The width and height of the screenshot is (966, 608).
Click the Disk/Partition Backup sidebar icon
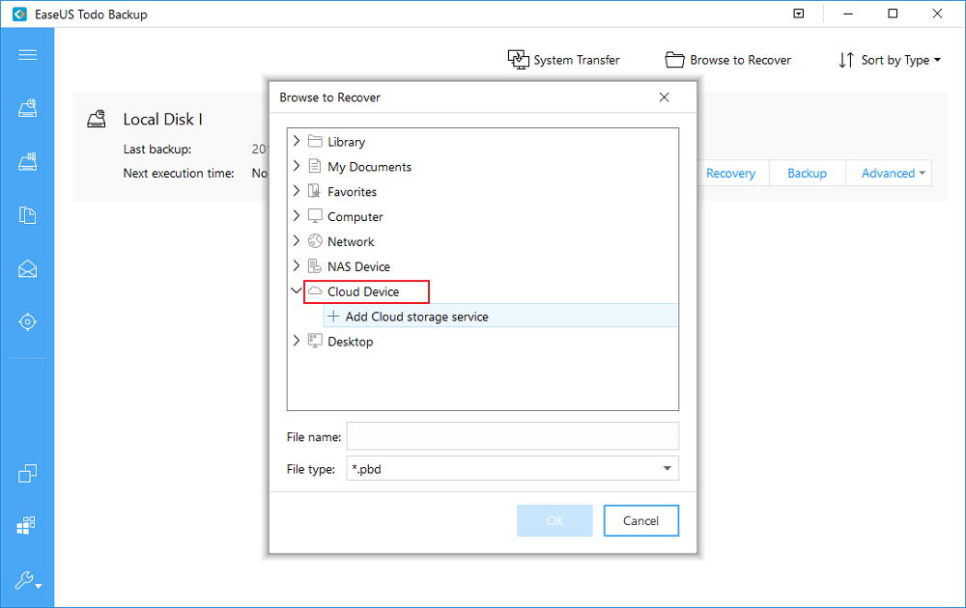coord(27,109)
